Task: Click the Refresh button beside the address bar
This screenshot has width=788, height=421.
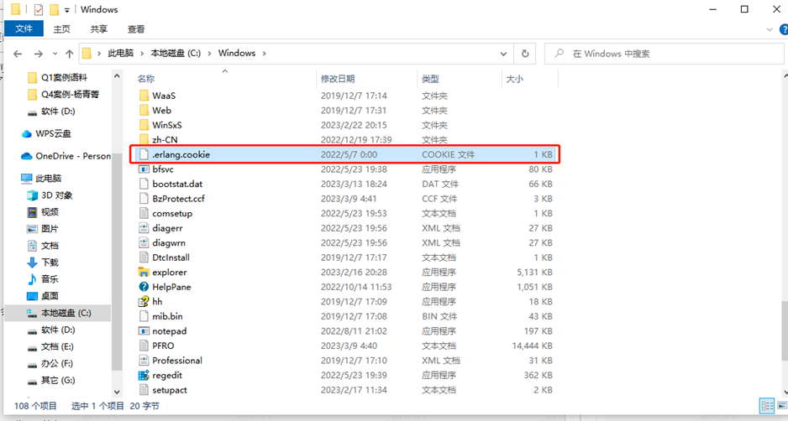Action: tap(525, 54)
